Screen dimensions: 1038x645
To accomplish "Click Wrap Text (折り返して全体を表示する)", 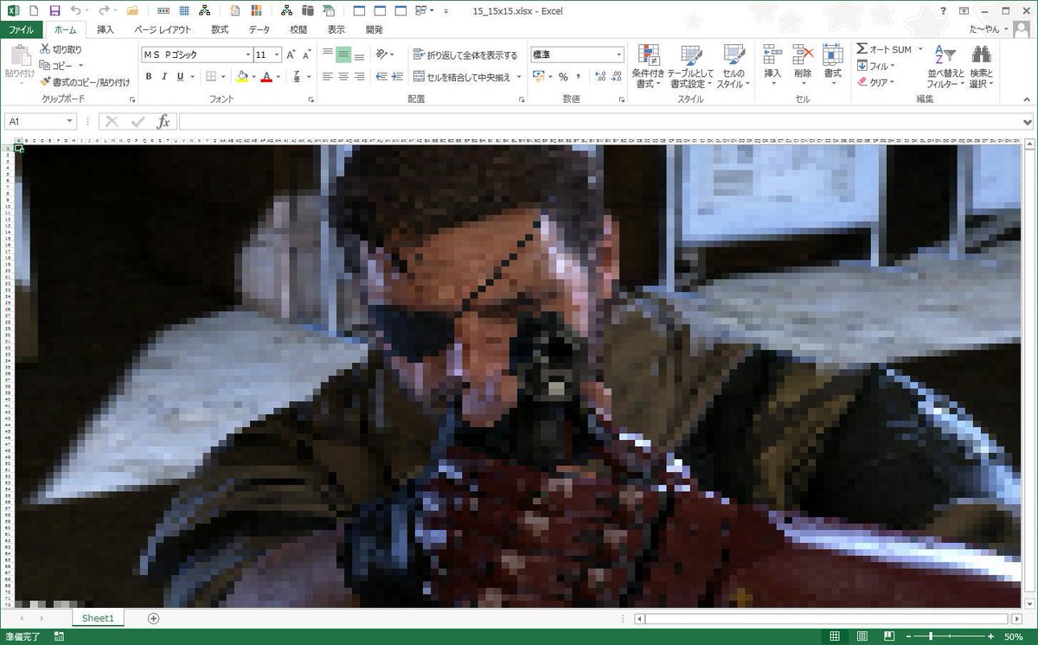I will click(465, 54).
